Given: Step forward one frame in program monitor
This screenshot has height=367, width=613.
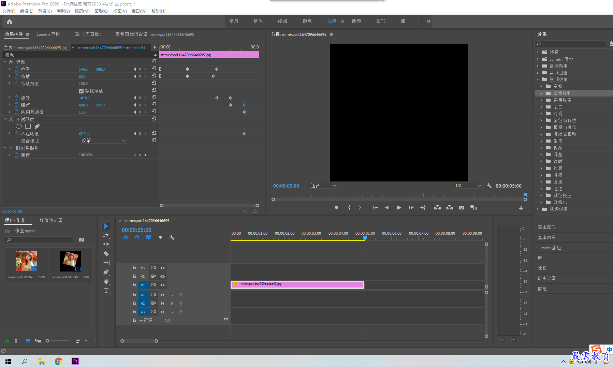Looking at the screenshot, I should [411, 208].
